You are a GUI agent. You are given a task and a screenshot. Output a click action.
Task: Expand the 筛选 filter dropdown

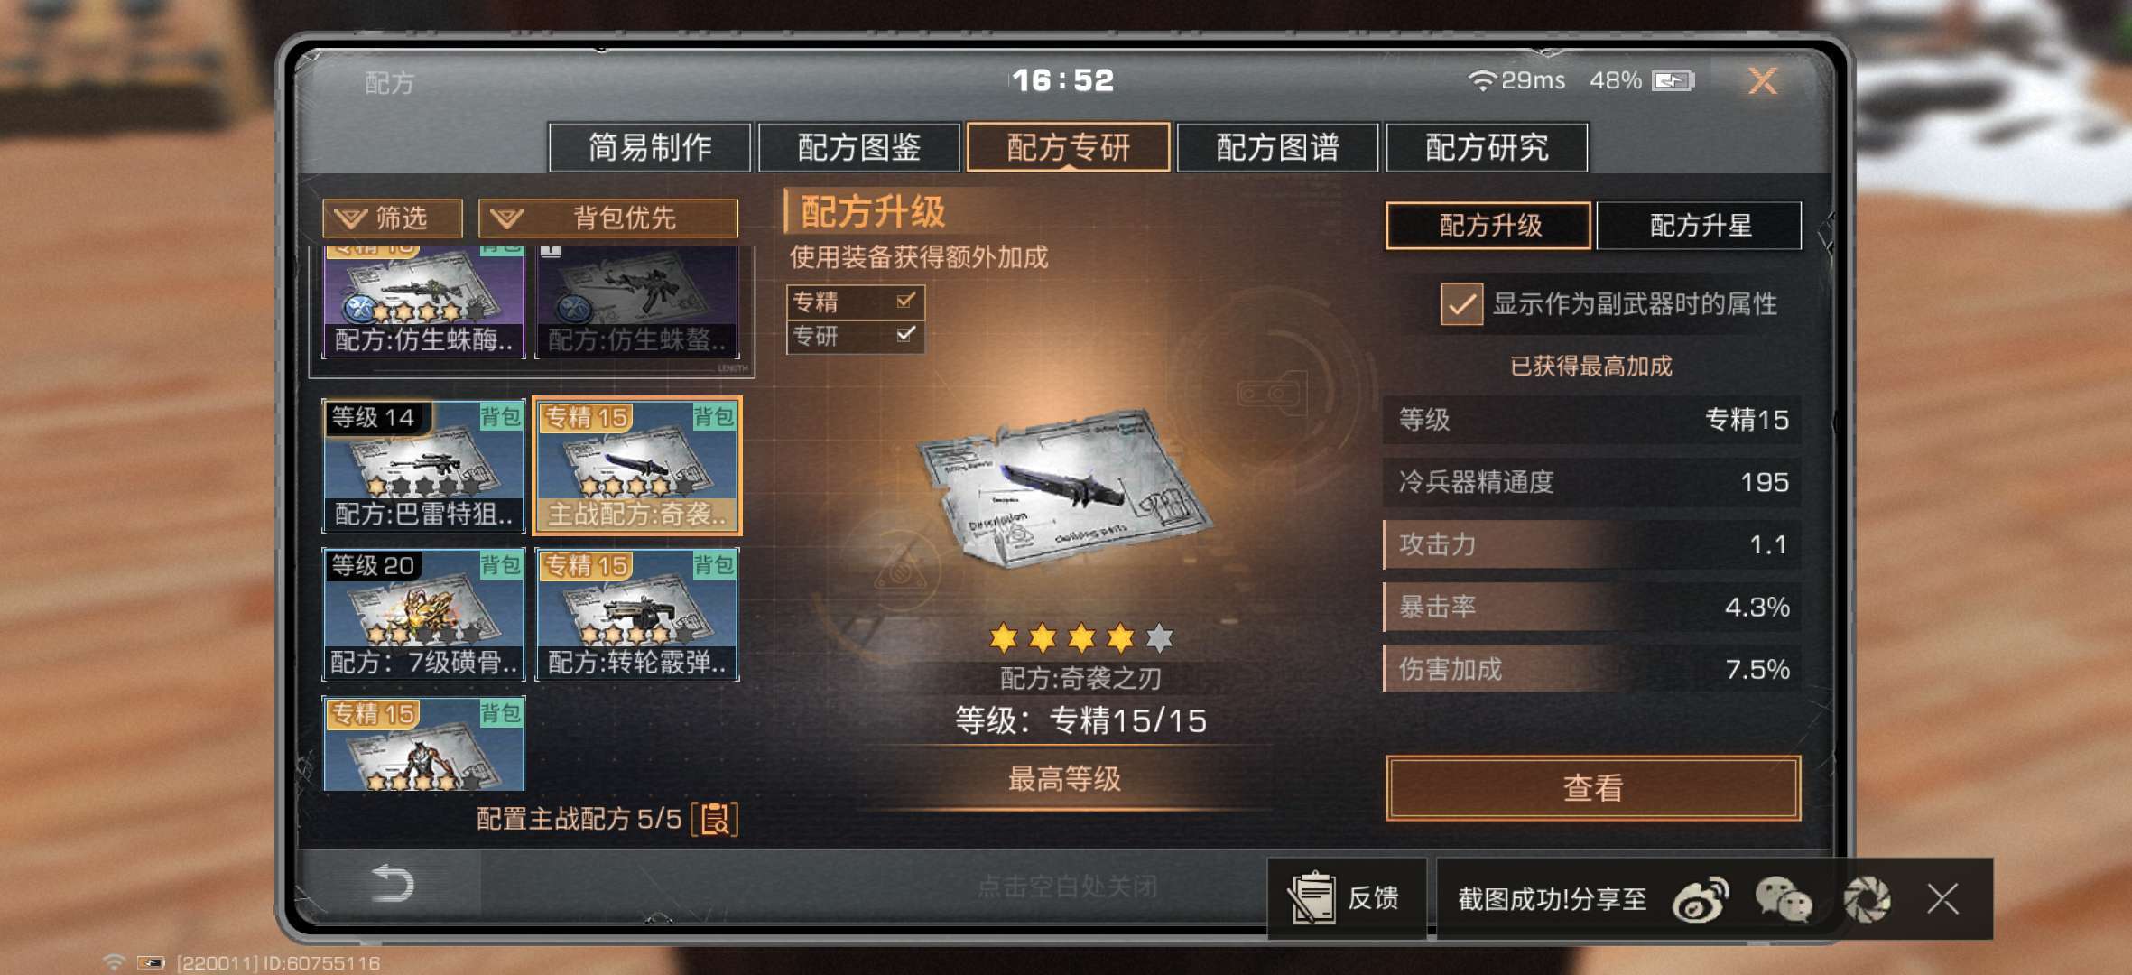[393, 218]
